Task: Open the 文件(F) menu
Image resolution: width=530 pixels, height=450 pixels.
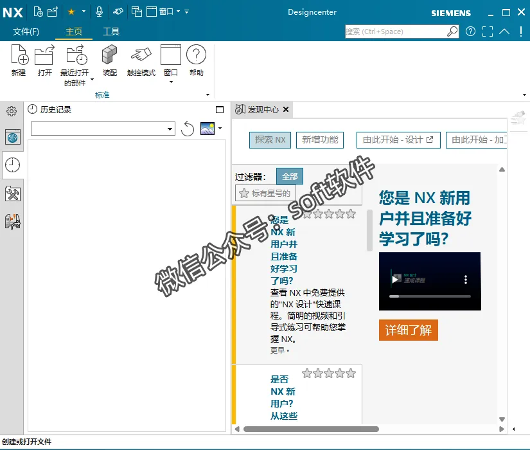Action: point(26,32)
